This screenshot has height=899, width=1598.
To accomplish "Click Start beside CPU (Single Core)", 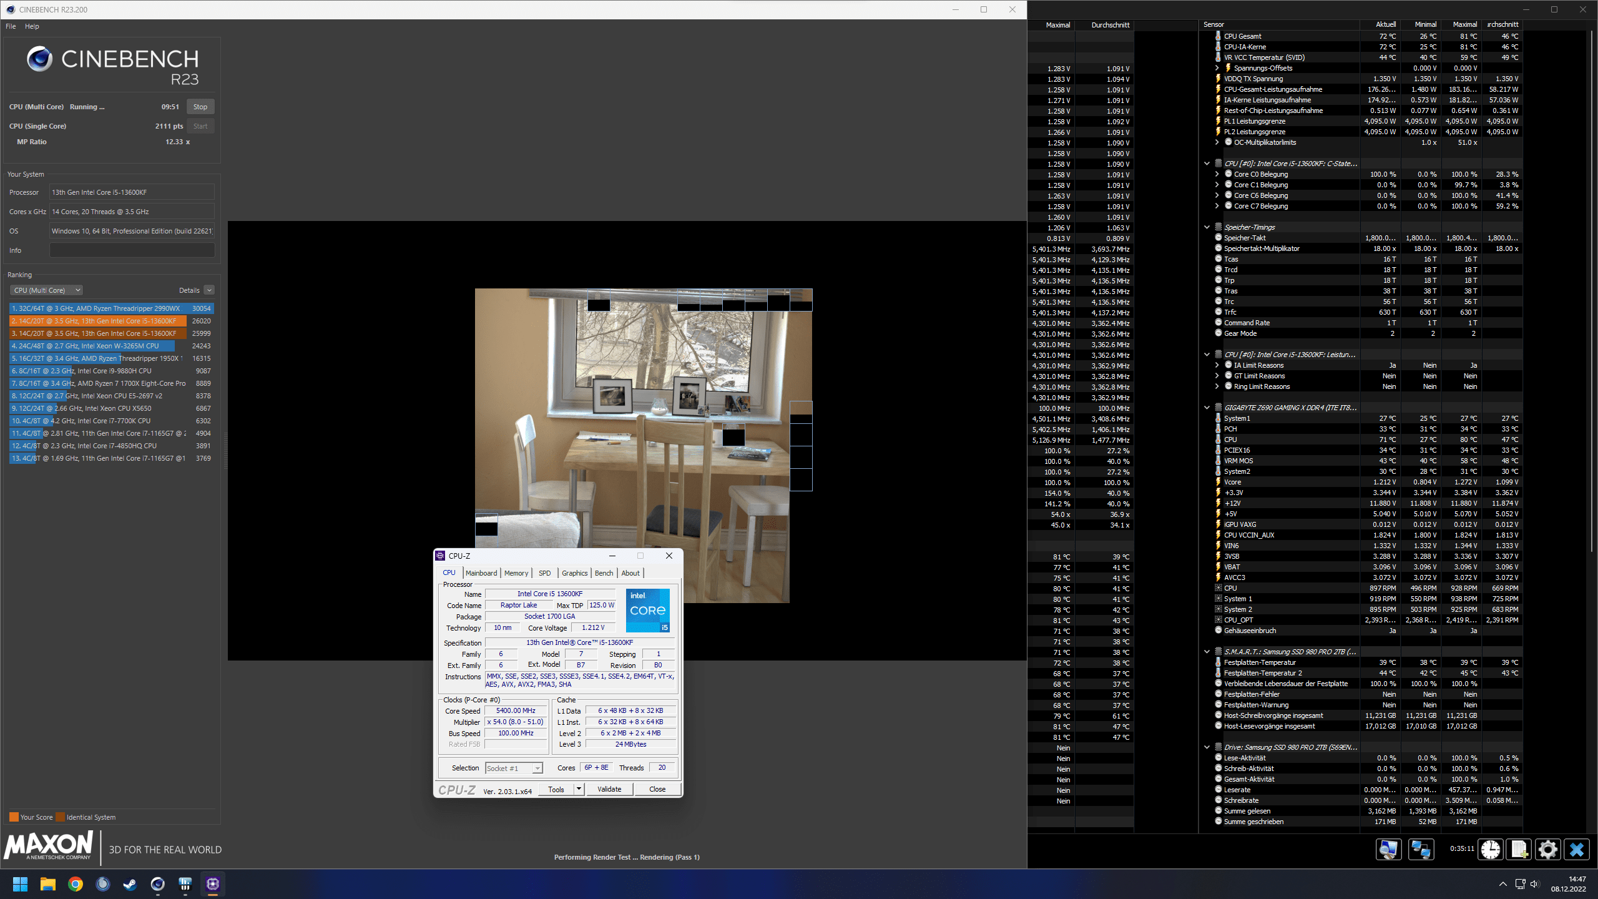I will coord(200,126).
